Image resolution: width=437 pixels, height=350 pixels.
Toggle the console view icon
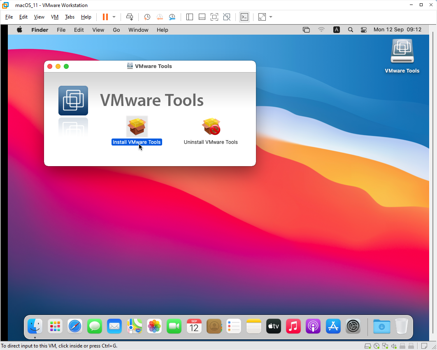(244, 17)
